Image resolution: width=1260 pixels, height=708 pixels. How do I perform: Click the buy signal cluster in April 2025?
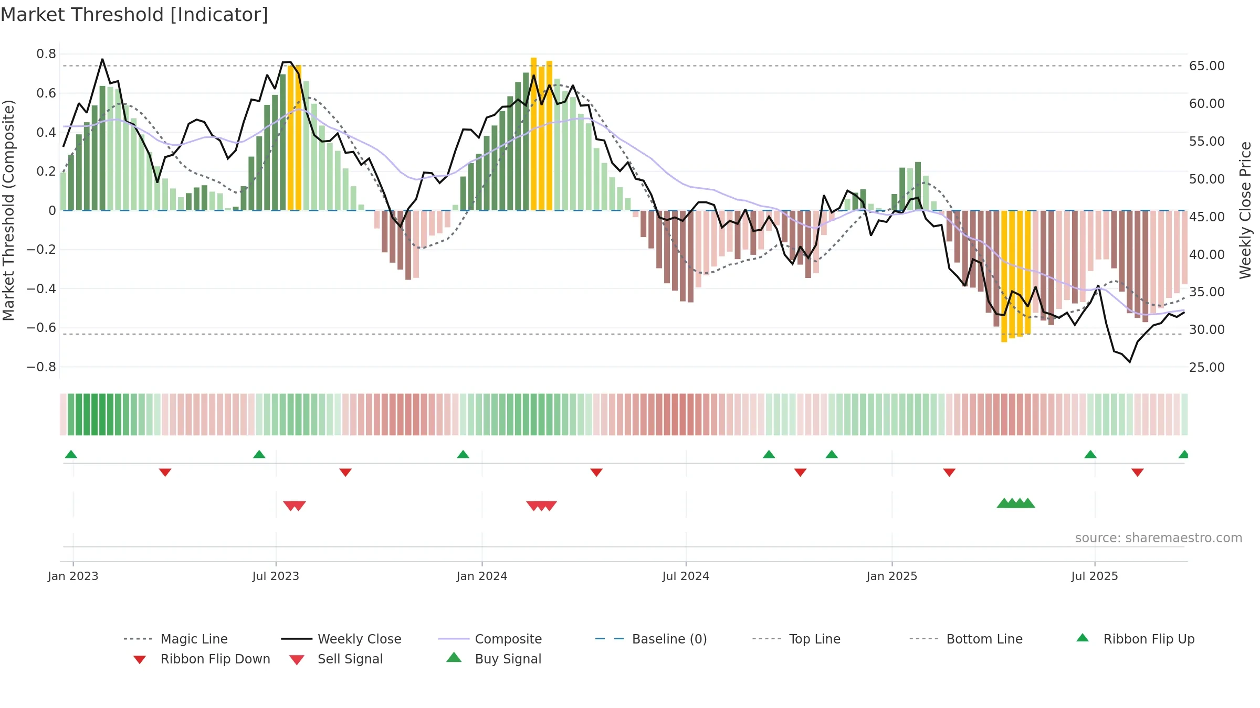coord(1016,503)
